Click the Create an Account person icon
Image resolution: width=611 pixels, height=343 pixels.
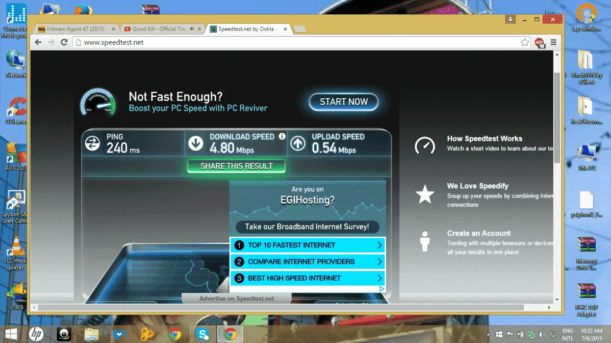(425, 241)
